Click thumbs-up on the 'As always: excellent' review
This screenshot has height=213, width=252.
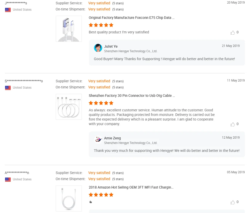pyautogui.click(x=233, y=124)
